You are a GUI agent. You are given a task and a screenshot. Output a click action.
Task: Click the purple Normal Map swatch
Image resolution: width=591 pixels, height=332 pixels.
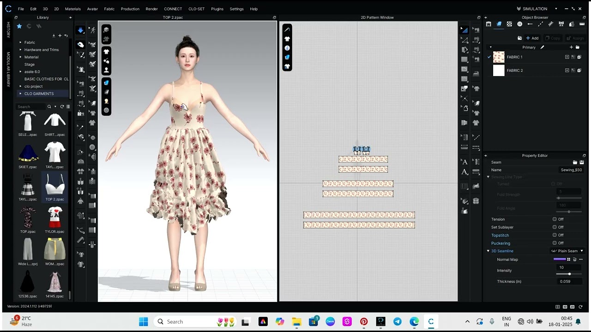(560, 260)
